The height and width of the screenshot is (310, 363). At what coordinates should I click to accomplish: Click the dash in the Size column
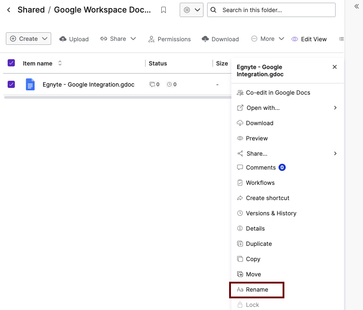(217, 85)
